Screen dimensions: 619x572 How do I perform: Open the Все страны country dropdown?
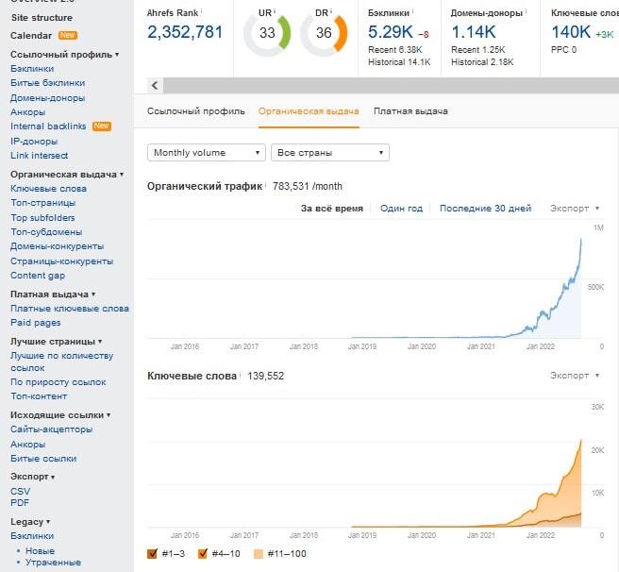(x=329, y=152)
